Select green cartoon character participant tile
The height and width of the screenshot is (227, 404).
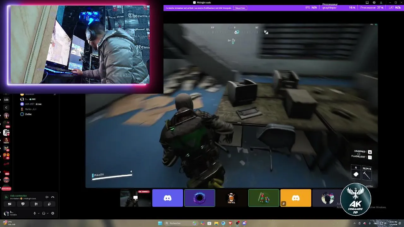click(264, 198)
